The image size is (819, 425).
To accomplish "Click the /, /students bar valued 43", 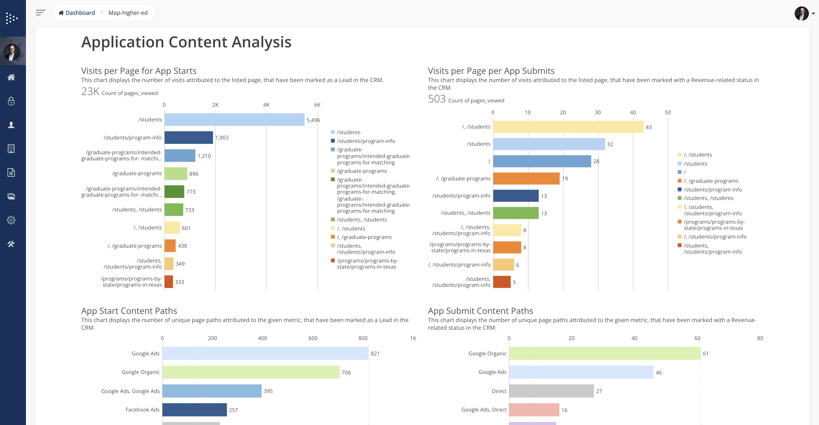I will 568,127.
